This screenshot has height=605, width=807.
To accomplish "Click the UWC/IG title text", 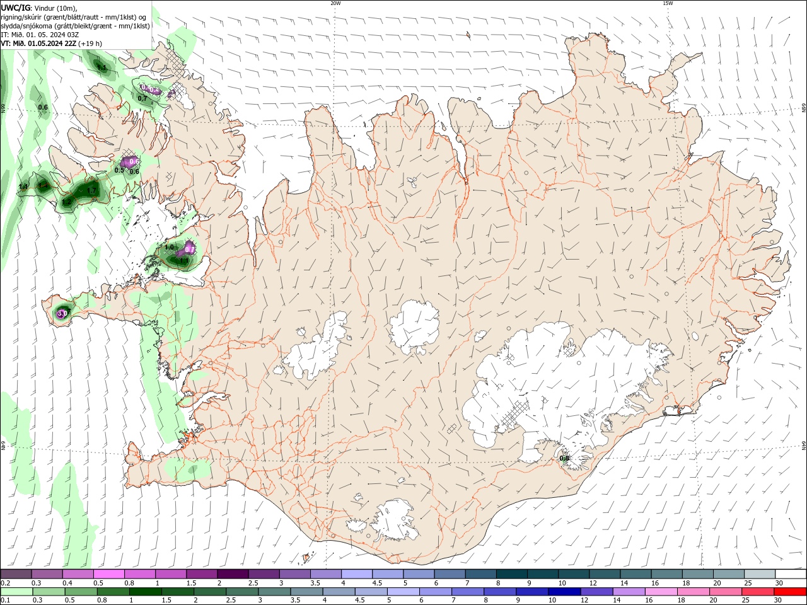I will (x=16, y=8).
